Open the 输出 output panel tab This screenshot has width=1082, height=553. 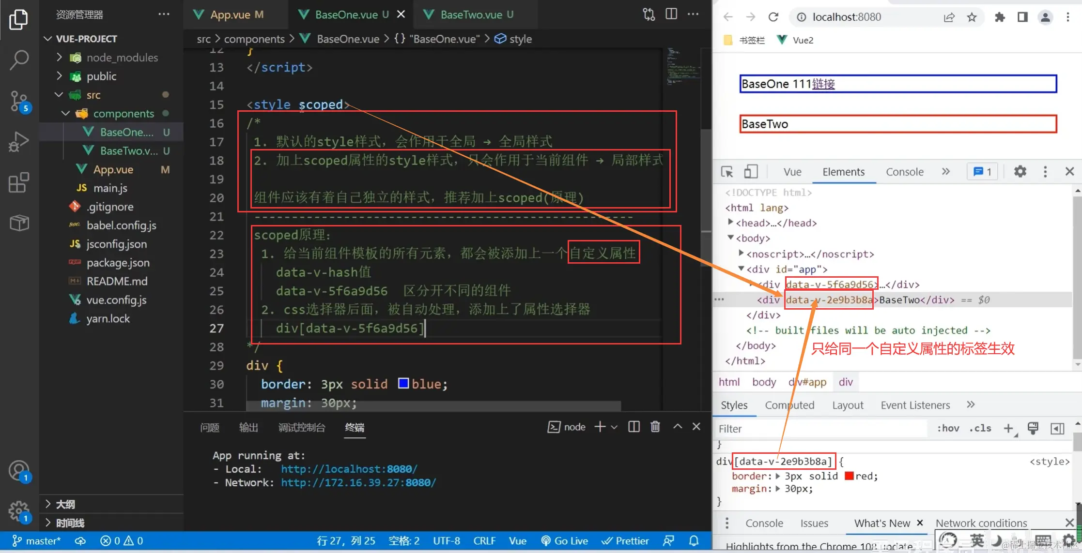click(x=248, y=427)
